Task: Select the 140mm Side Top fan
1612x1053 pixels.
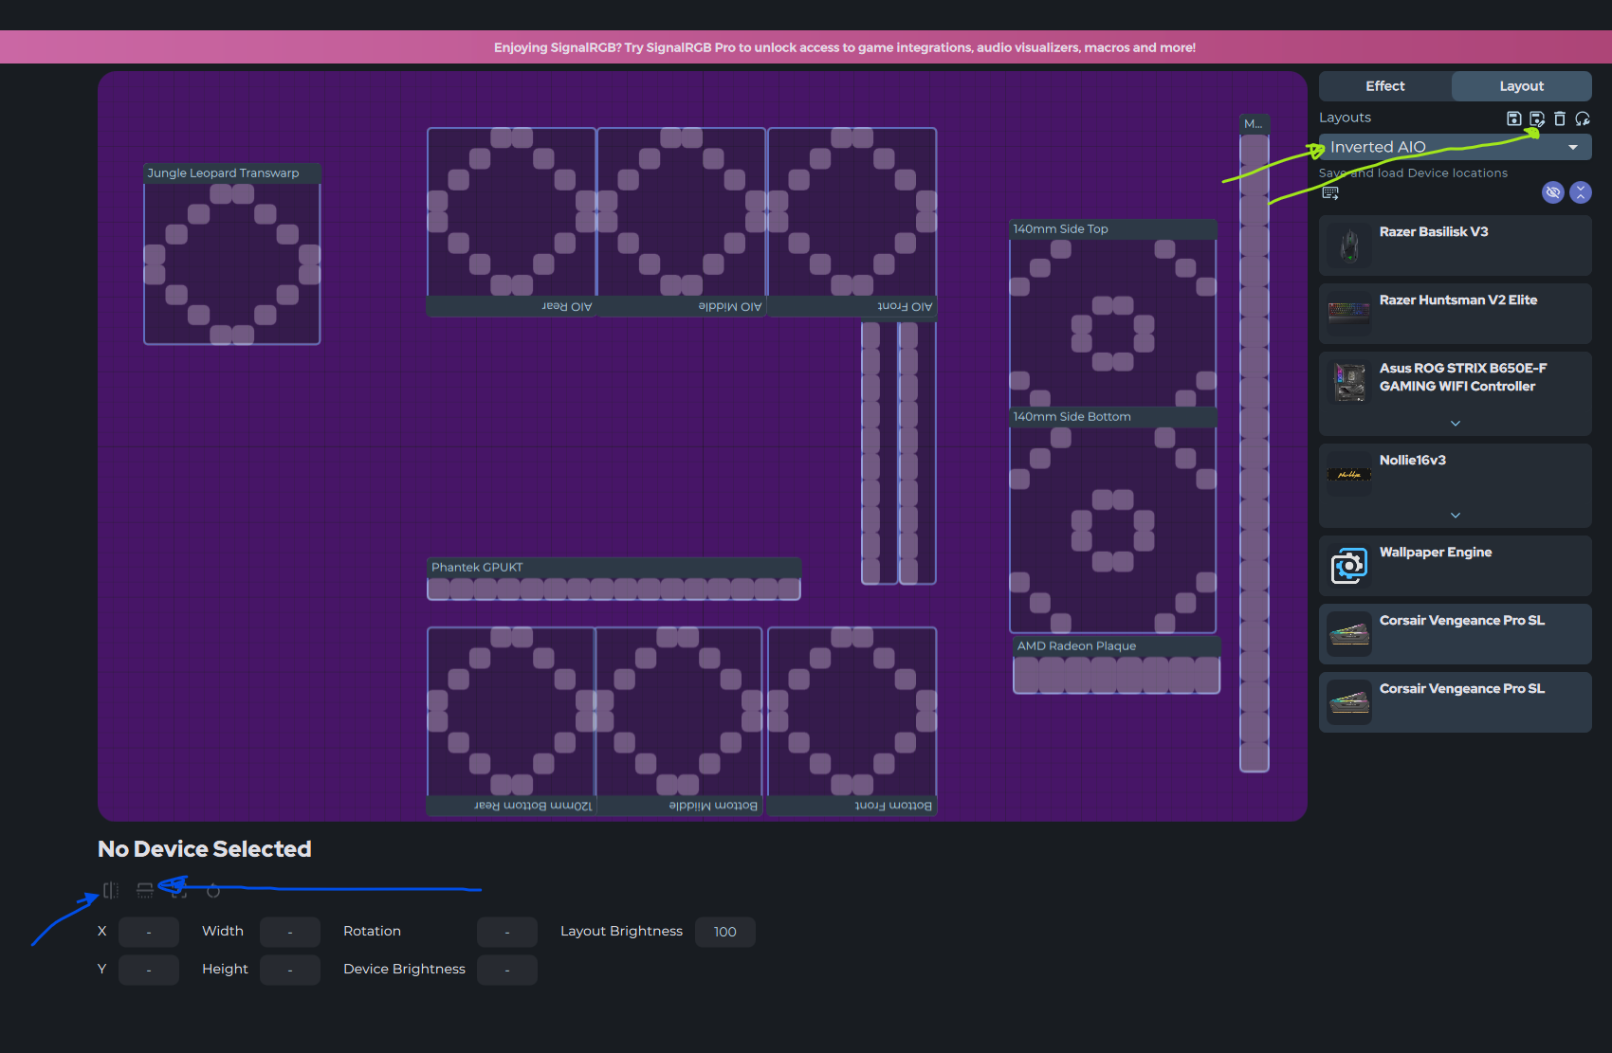Action: tap(1113, 314)
